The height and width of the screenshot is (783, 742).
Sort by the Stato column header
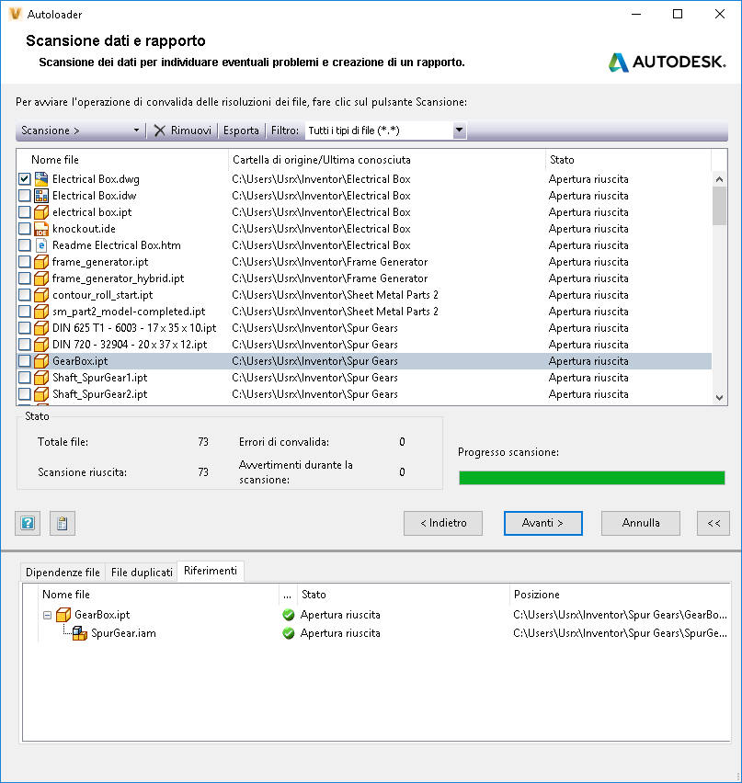tap(628, 160)
